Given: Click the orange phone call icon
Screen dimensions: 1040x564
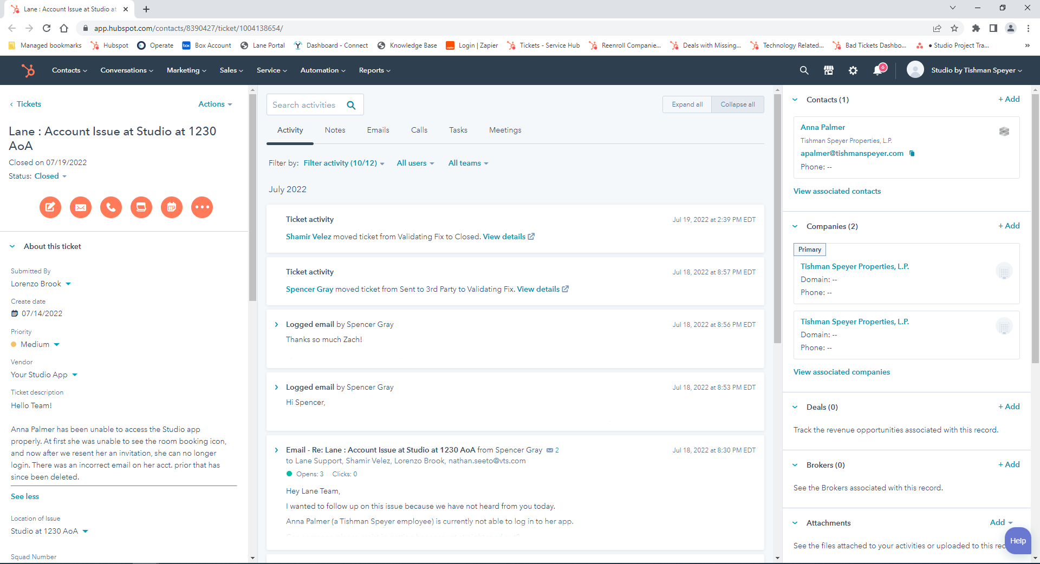Looking at the screenshot, I should [x=111, y=207].
